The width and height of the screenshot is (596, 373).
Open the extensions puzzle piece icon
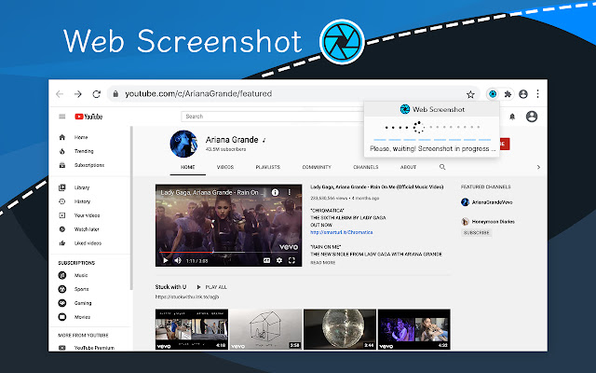(x=508, y=94)
